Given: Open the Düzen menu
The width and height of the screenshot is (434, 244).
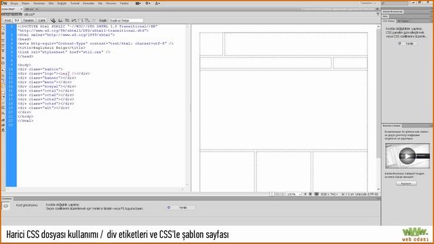Looking at the screenshot, I should pyautogui.click(x=26, y=3).
